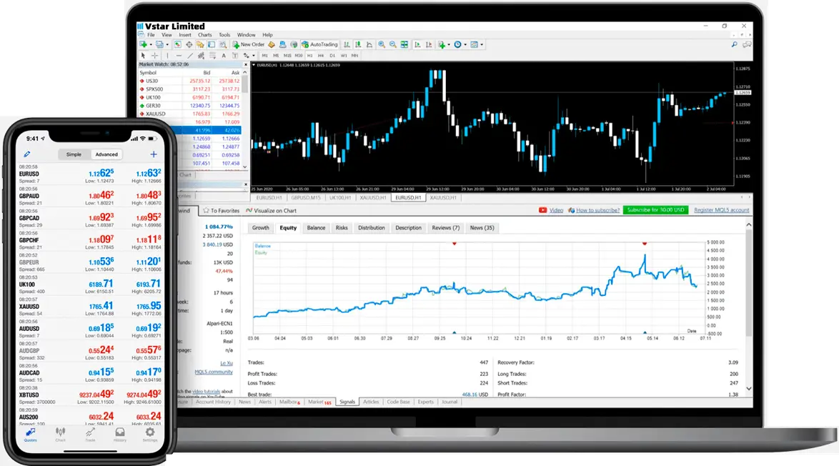
Task: Click Visualize on Chart button
Action: pos(272,211)
